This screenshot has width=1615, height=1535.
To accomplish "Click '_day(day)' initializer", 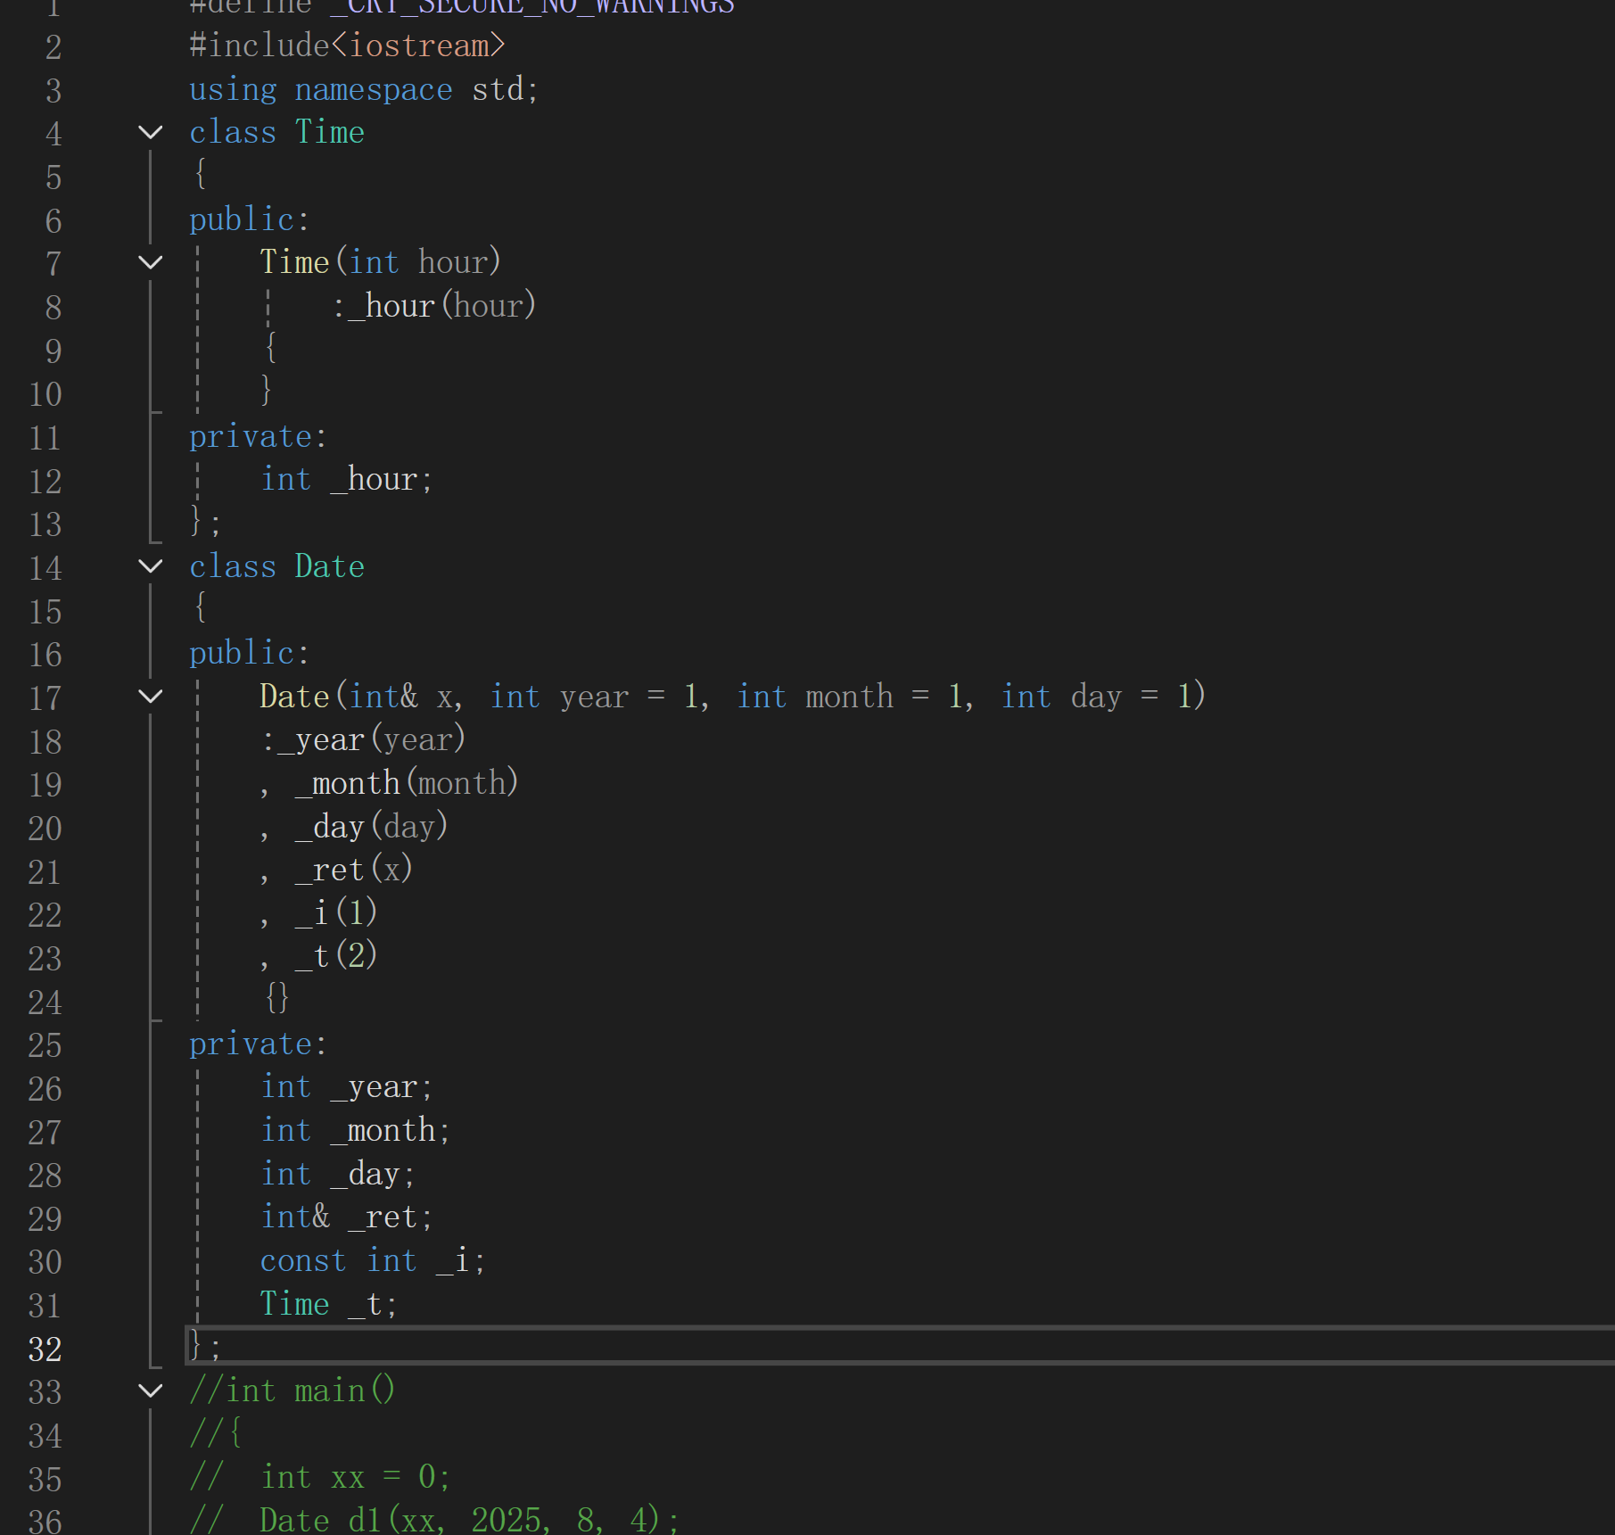I will click(x=372, y=827).
